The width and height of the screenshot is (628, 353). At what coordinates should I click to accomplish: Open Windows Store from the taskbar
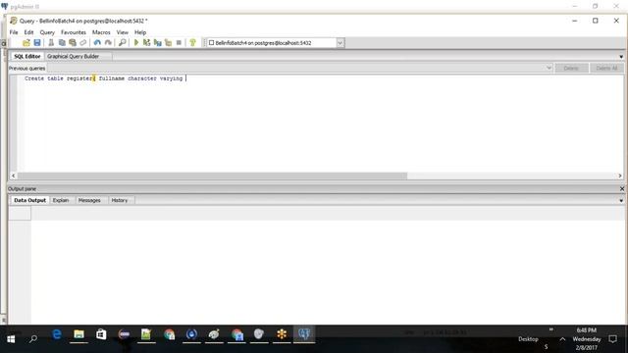point(101,334)
